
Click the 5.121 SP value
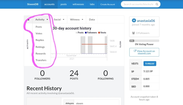tap(148, 71)
